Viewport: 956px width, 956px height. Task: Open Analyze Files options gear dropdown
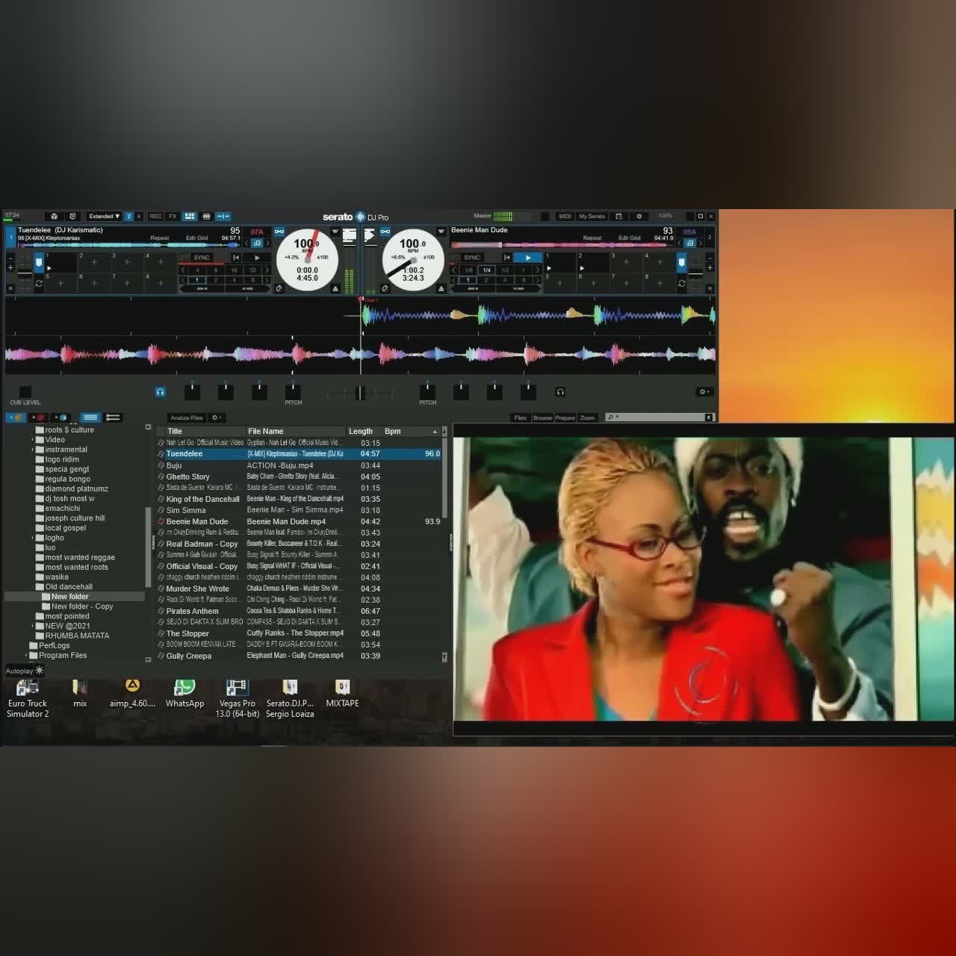pyautogui.click(x=217, y=418)
